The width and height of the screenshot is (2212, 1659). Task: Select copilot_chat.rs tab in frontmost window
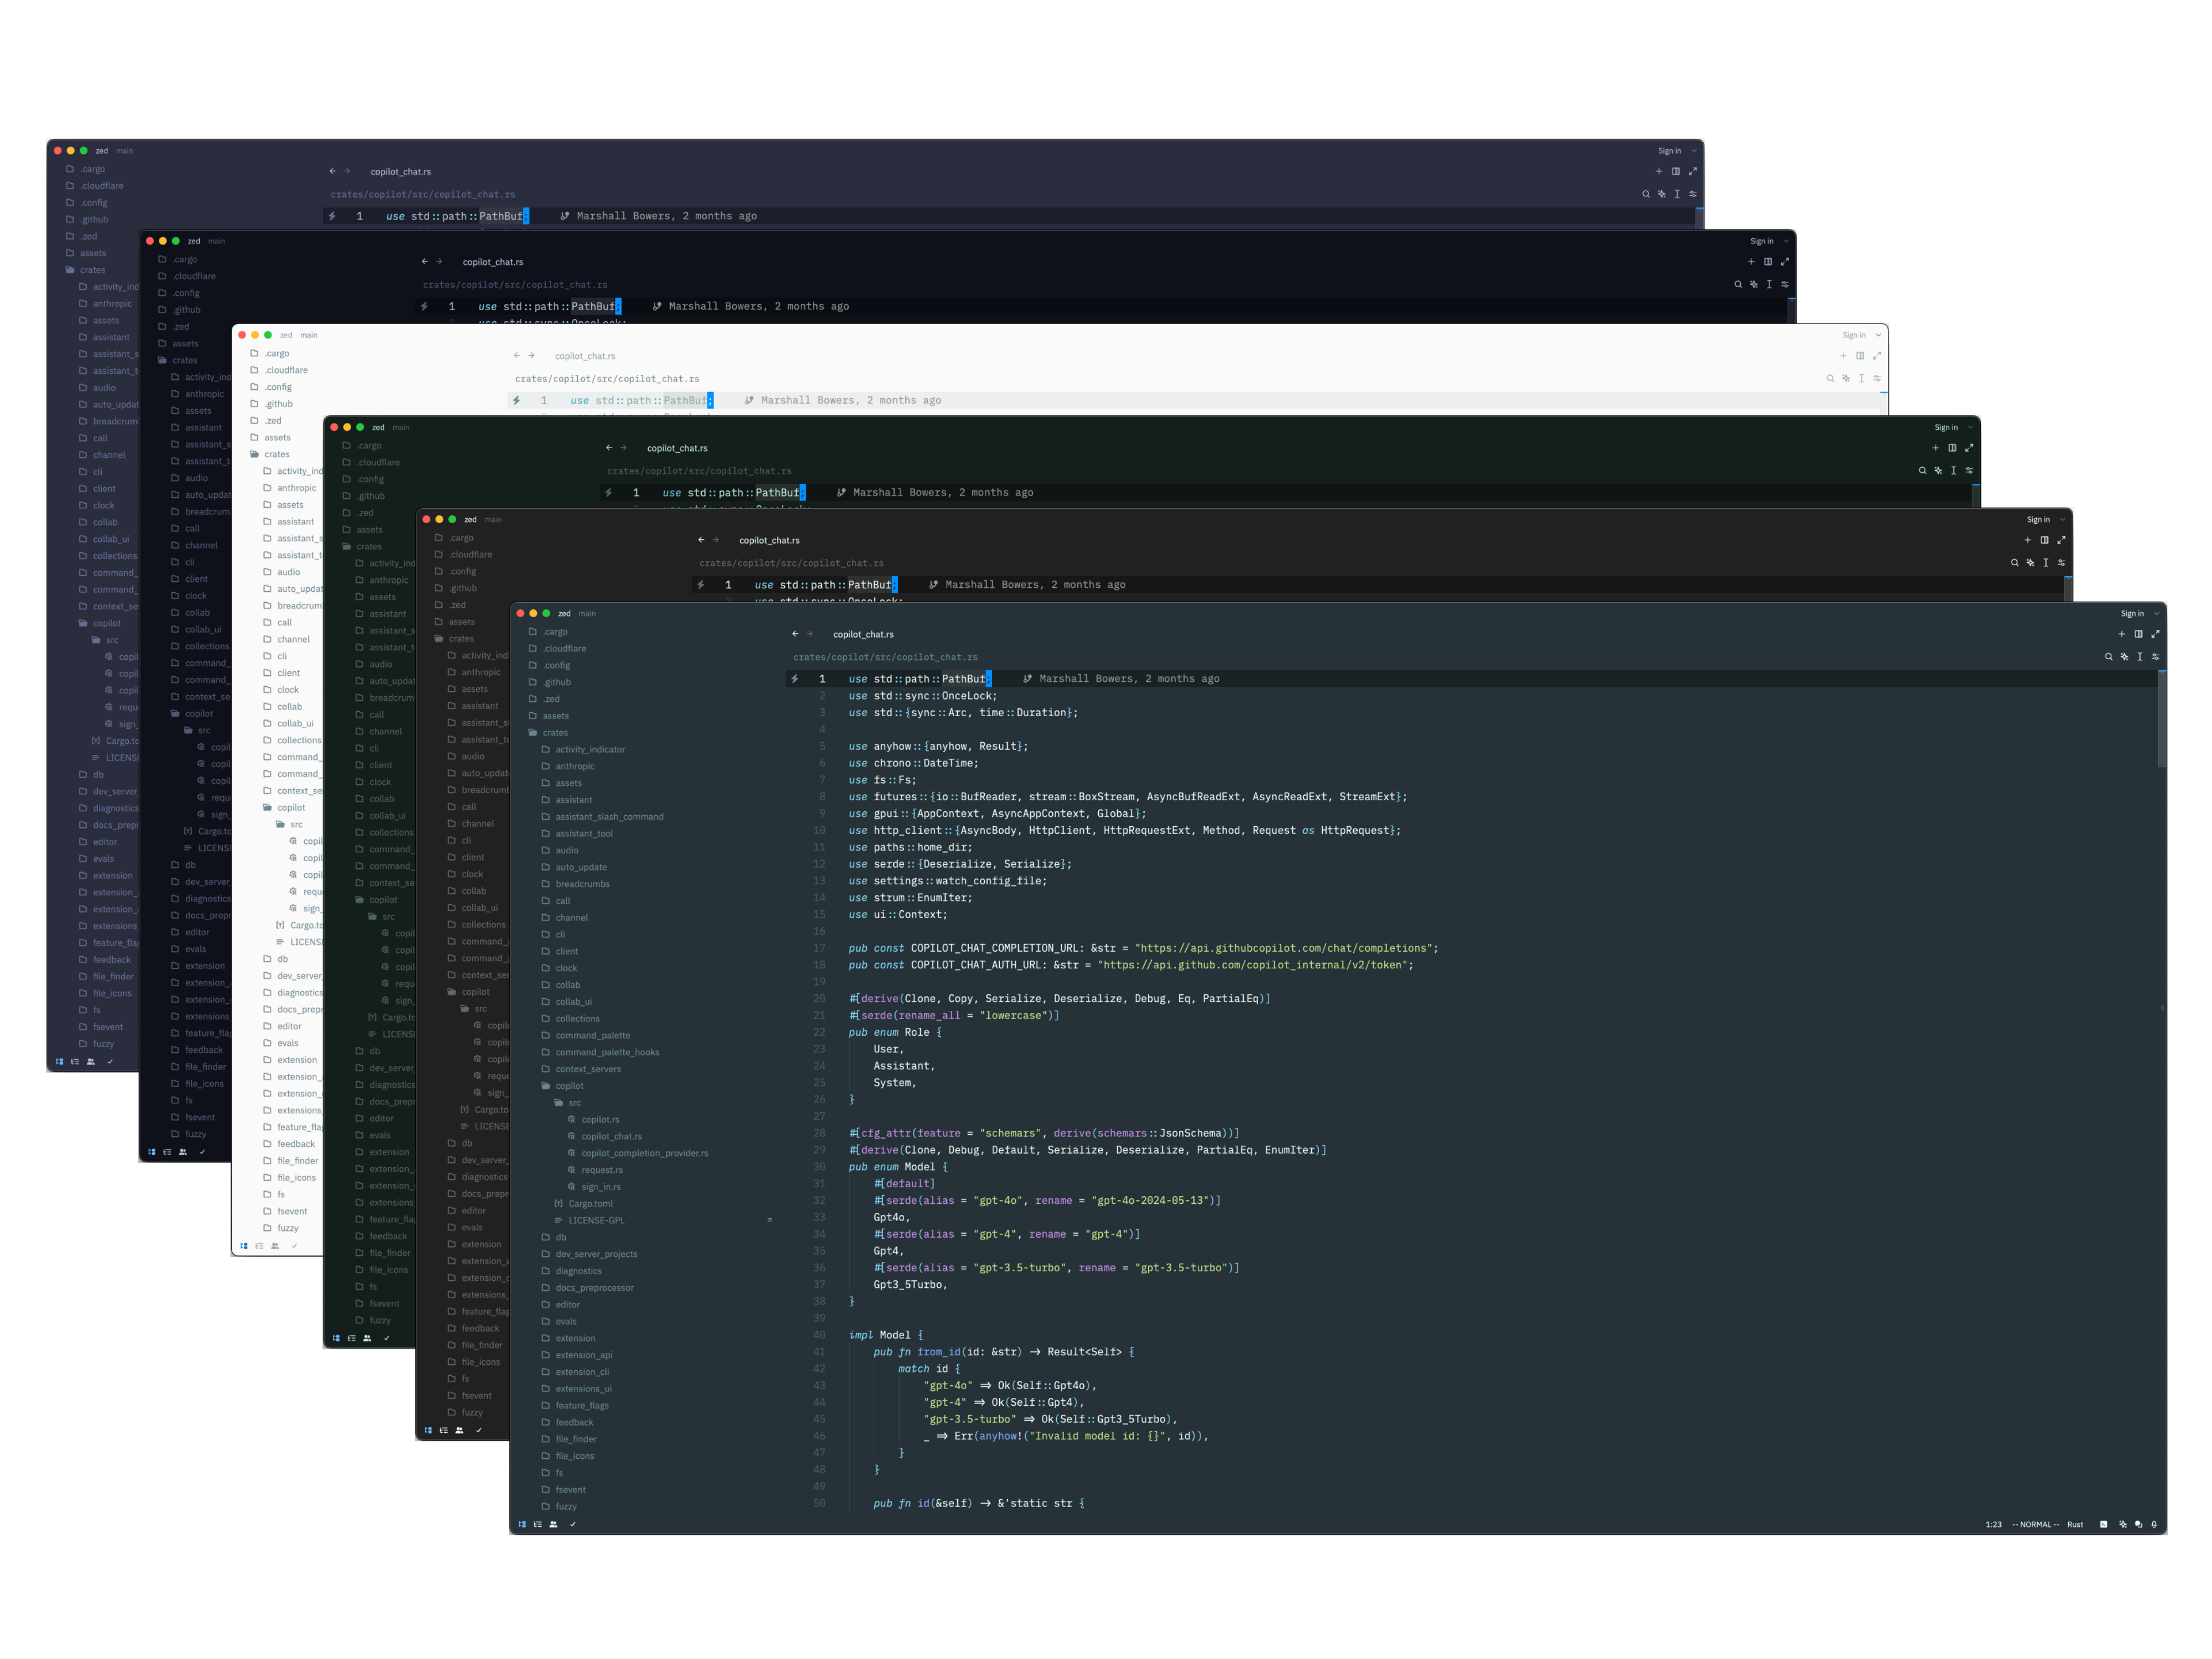863,634
